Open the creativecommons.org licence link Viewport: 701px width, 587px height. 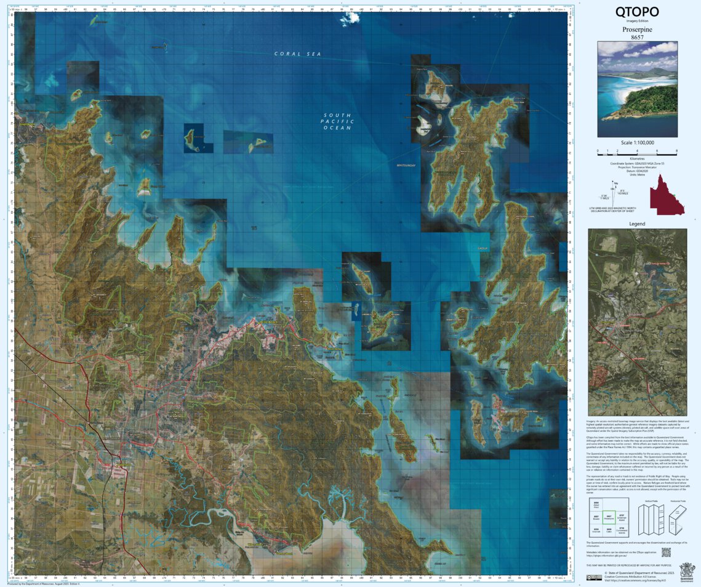[635, 580]
